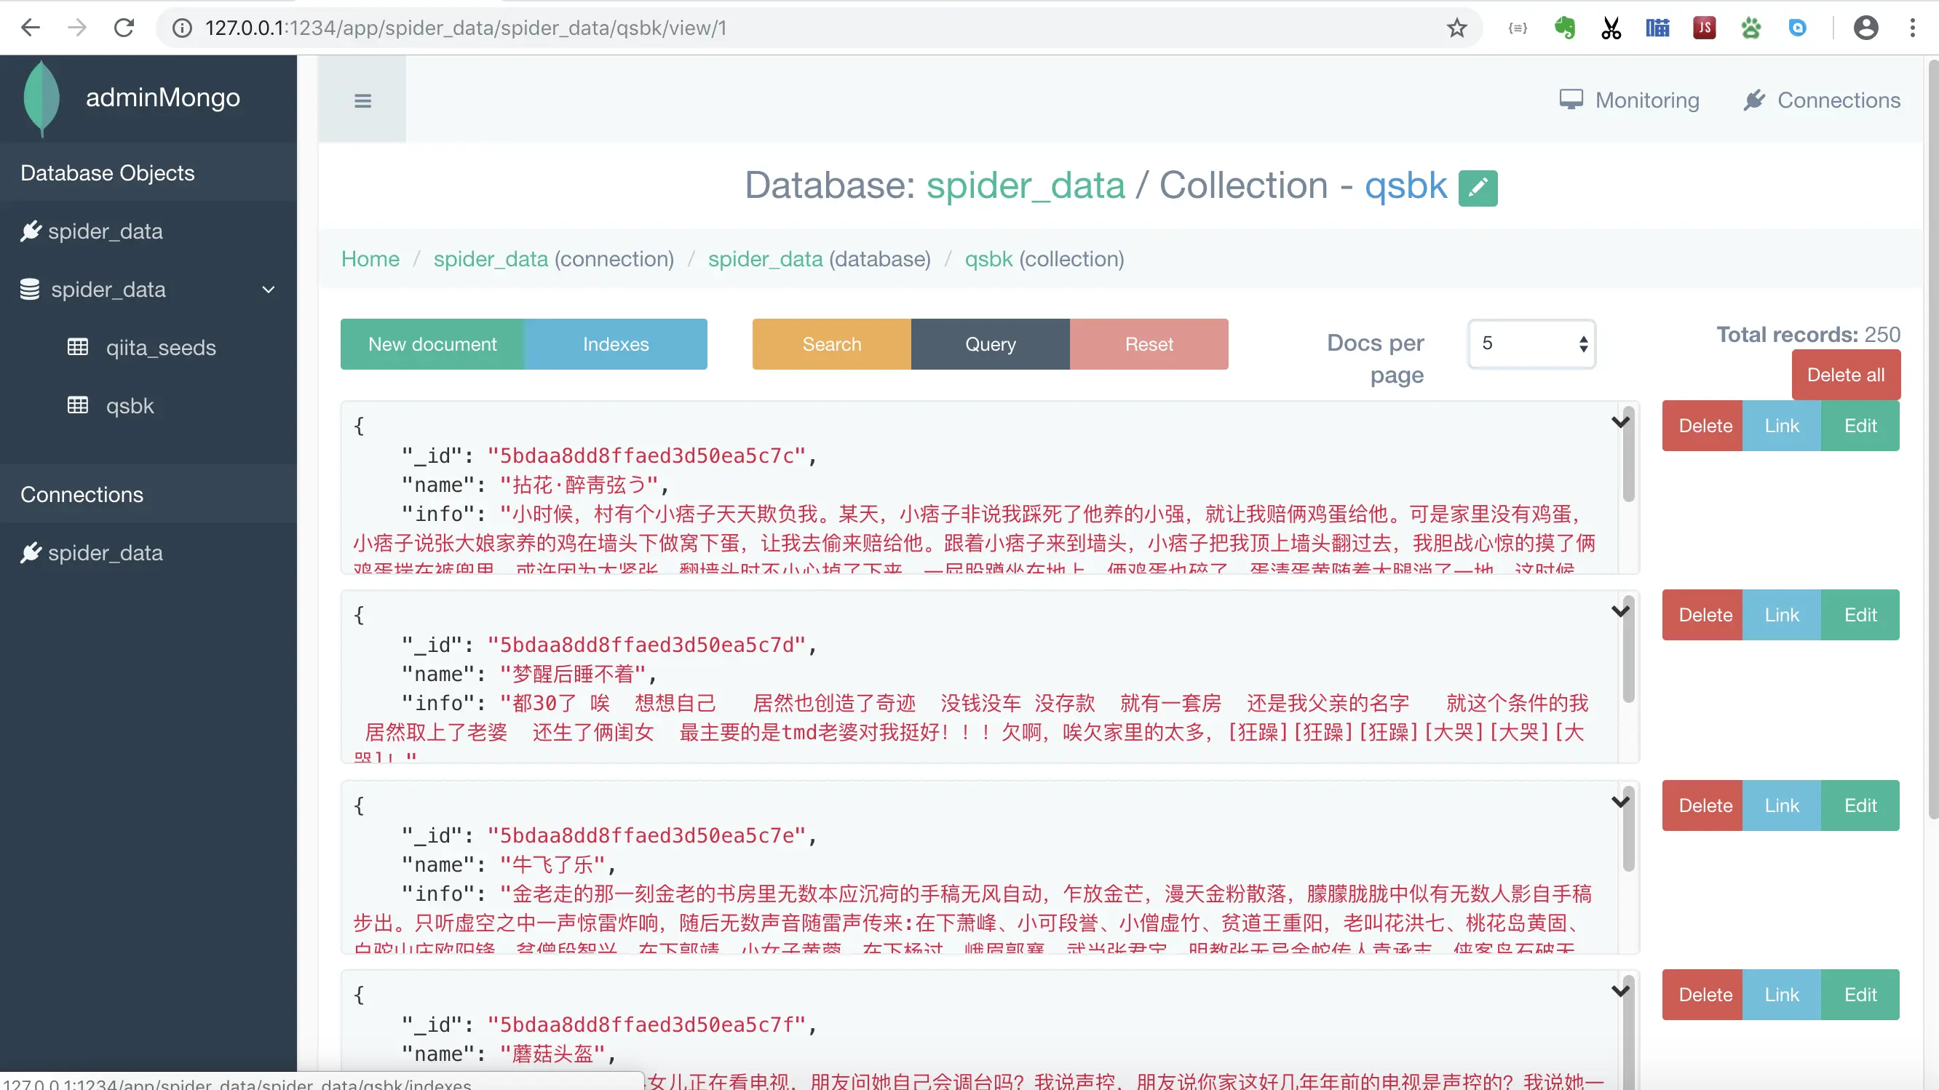Collapse the spider_data database chevron
The height and width of the screenshot is (1090, 1939).
coord(268,290)
